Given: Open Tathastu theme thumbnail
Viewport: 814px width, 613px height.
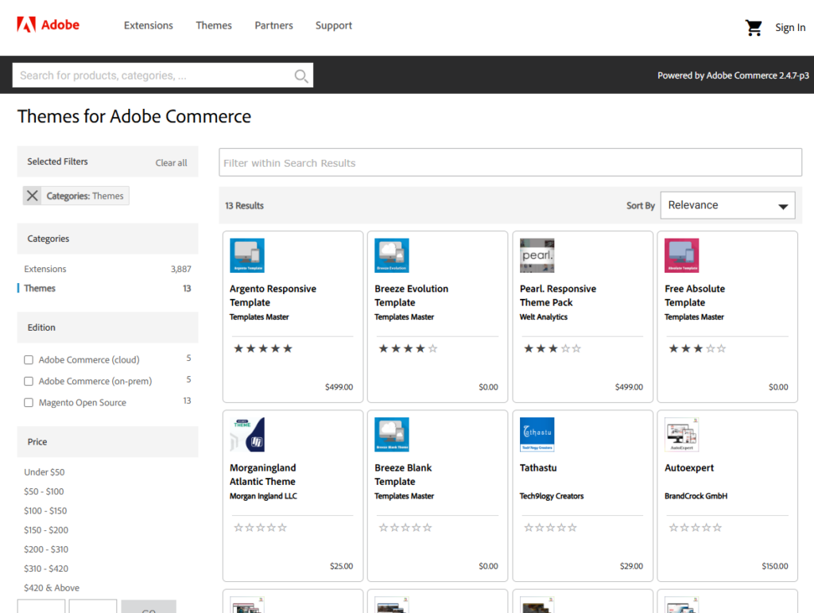Looking at the screenshot, I should (x=537, y=434).
